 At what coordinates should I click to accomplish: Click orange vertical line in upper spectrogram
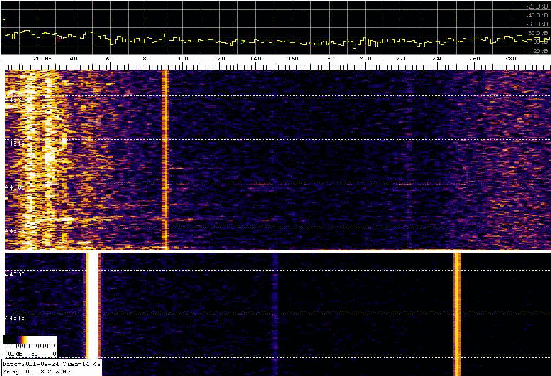[x=165, y=158]
